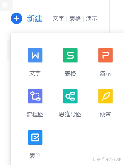Image resolution: width=124 pixels, height=165 pixels.
Task: Click the 文字 label under W icon
Action: 35,73
